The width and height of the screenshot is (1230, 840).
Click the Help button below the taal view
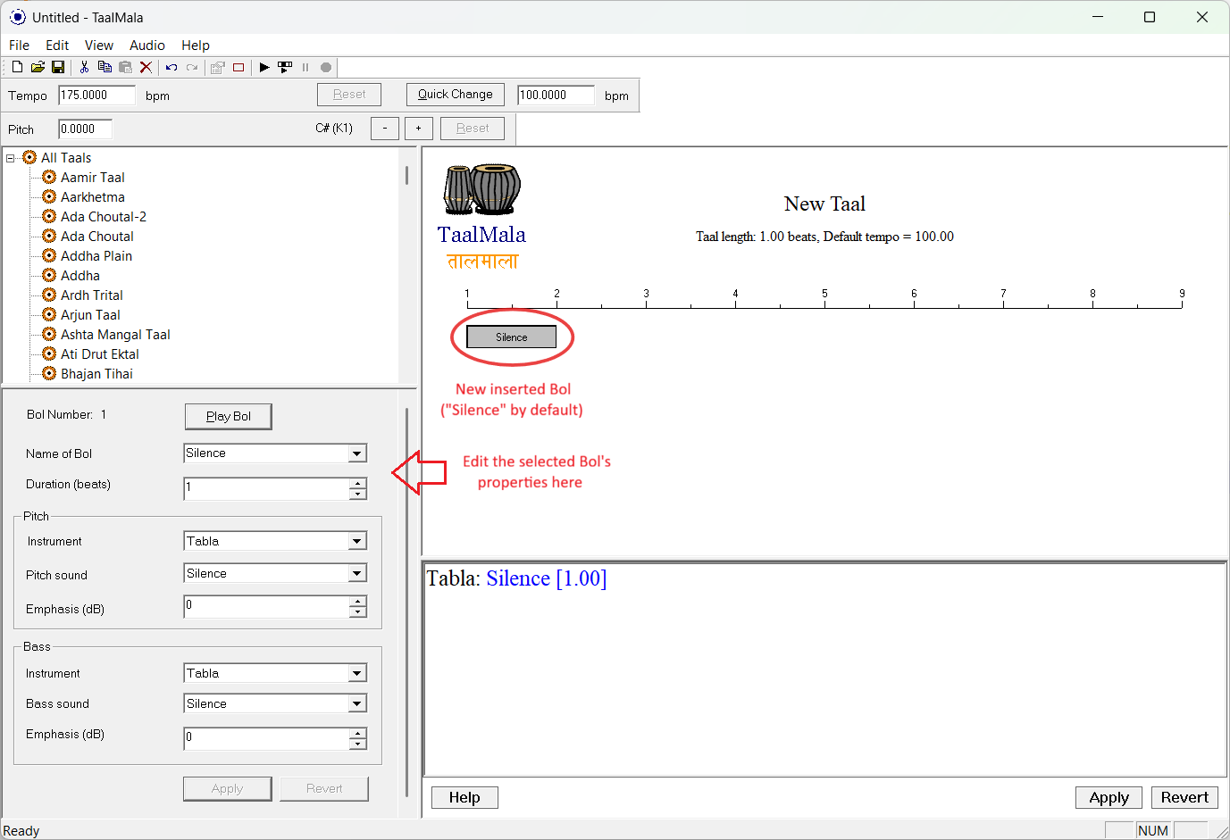click(x=464, y=797)
